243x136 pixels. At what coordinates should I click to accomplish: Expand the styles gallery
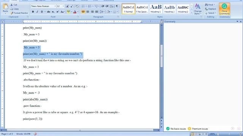[x=192, y=13]
